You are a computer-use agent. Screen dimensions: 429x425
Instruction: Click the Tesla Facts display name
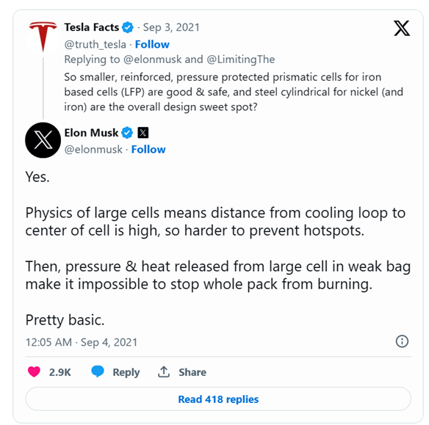92,27
